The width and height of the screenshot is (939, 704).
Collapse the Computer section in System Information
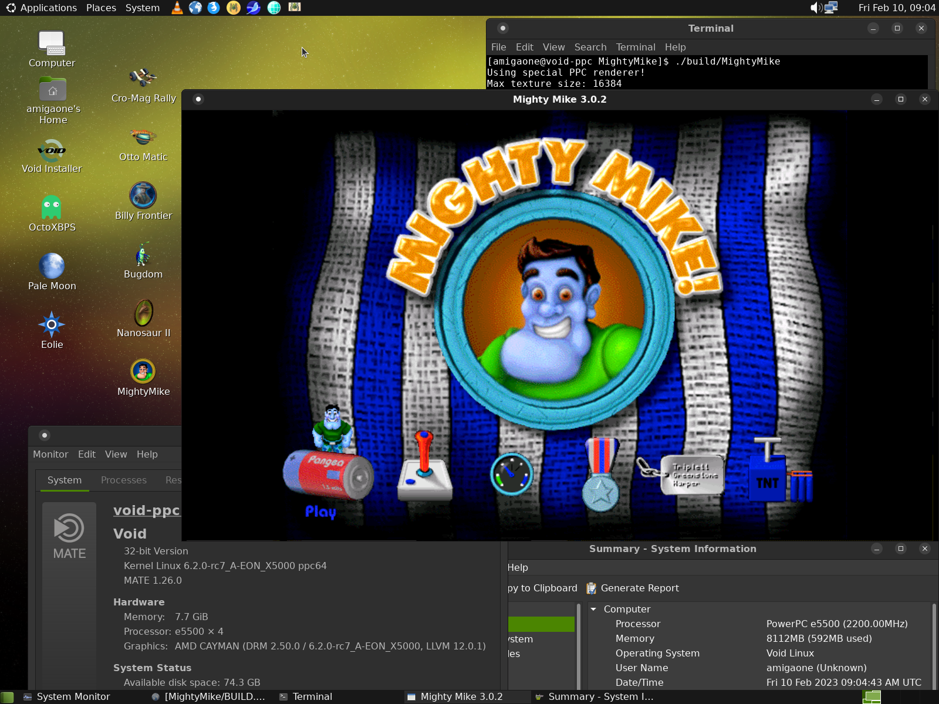(x=594, y=609)
